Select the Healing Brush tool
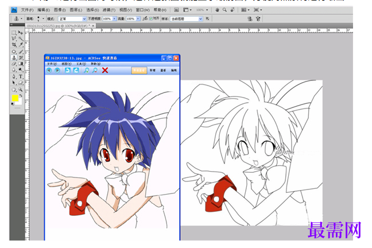The image size is (372, 248). (14, 52)
